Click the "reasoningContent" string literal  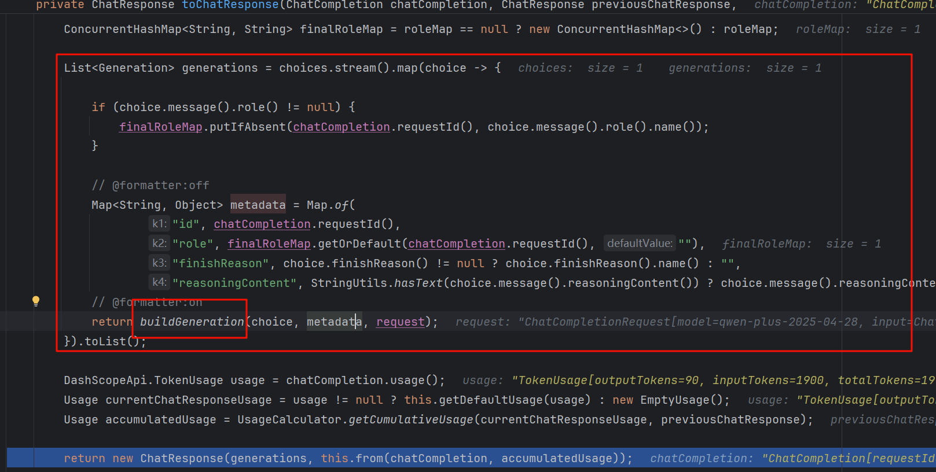(x=234, y=283)
